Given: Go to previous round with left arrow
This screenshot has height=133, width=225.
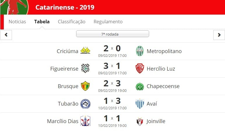Looking at the screenshot, I should pos(6,35).
